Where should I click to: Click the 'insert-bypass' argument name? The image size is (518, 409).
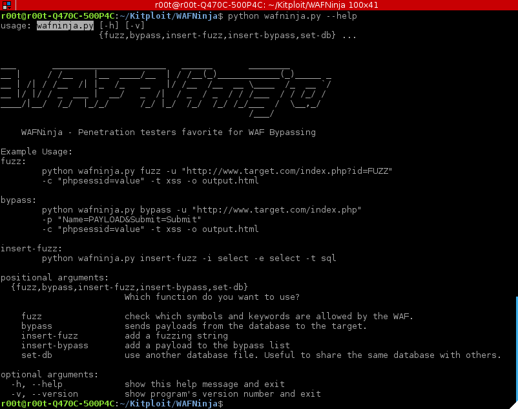point(55,345)
